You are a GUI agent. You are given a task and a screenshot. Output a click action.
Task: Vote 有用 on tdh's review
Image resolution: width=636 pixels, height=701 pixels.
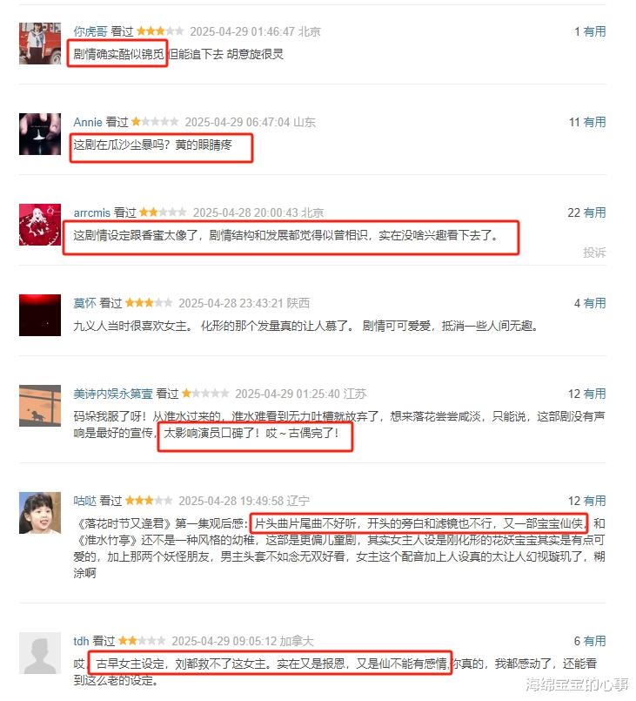pos(594,641)
